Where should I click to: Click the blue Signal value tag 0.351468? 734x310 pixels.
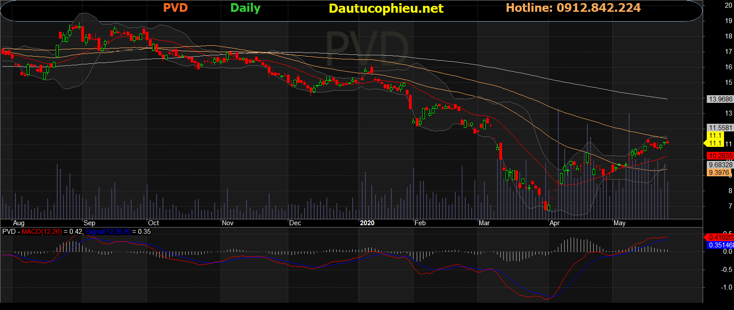coord(720,245)
